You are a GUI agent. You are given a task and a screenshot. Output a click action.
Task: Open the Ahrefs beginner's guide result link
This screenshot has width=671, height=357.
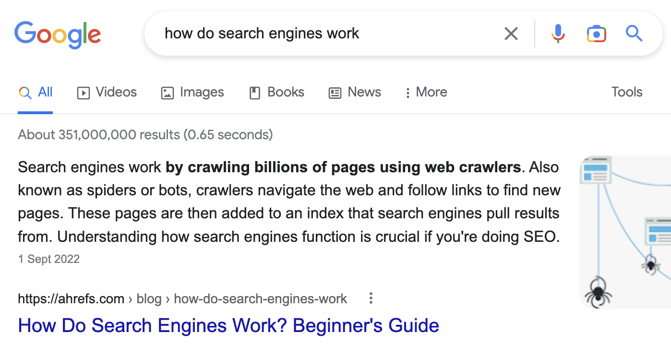[228, 325]
